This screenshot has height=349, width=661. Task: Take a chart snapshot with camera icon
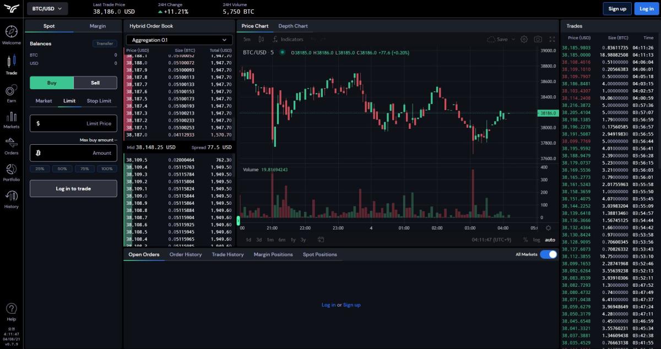[538, 40]
